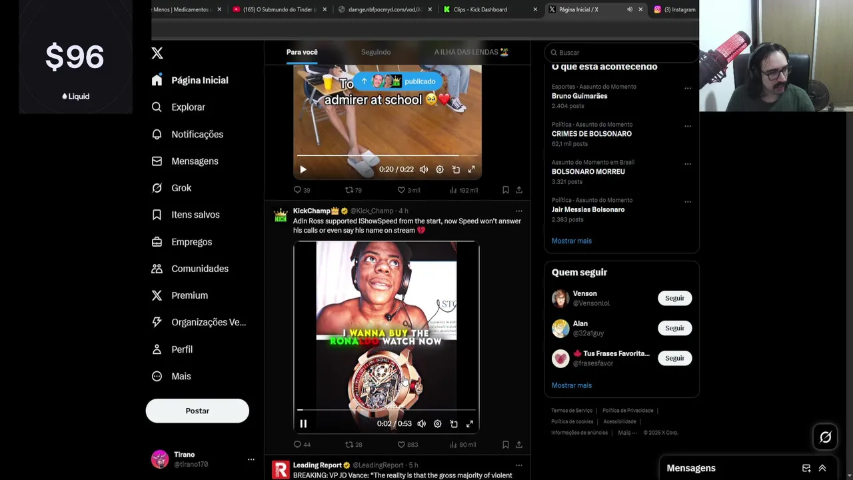Open the Tirano account menu dots
Image resolution: width=853 pixels, height=480 pixels.
251,459
